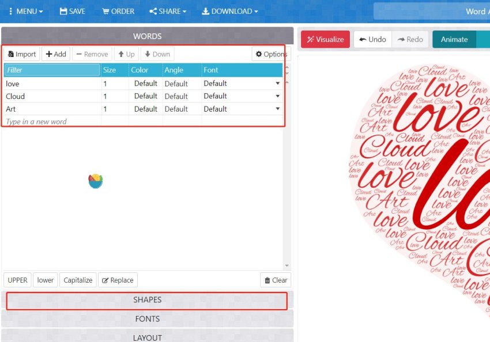Click the Import words button
The height and width of the screenshot is (342, 490).
point(22,54)
